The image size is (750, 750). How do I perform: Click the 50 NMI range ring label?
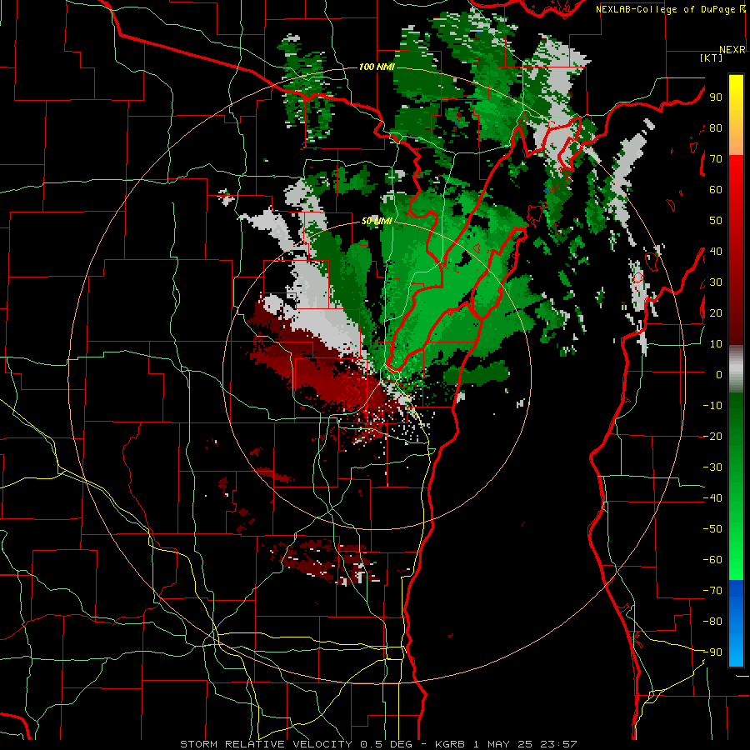click(x=377, y=221)
